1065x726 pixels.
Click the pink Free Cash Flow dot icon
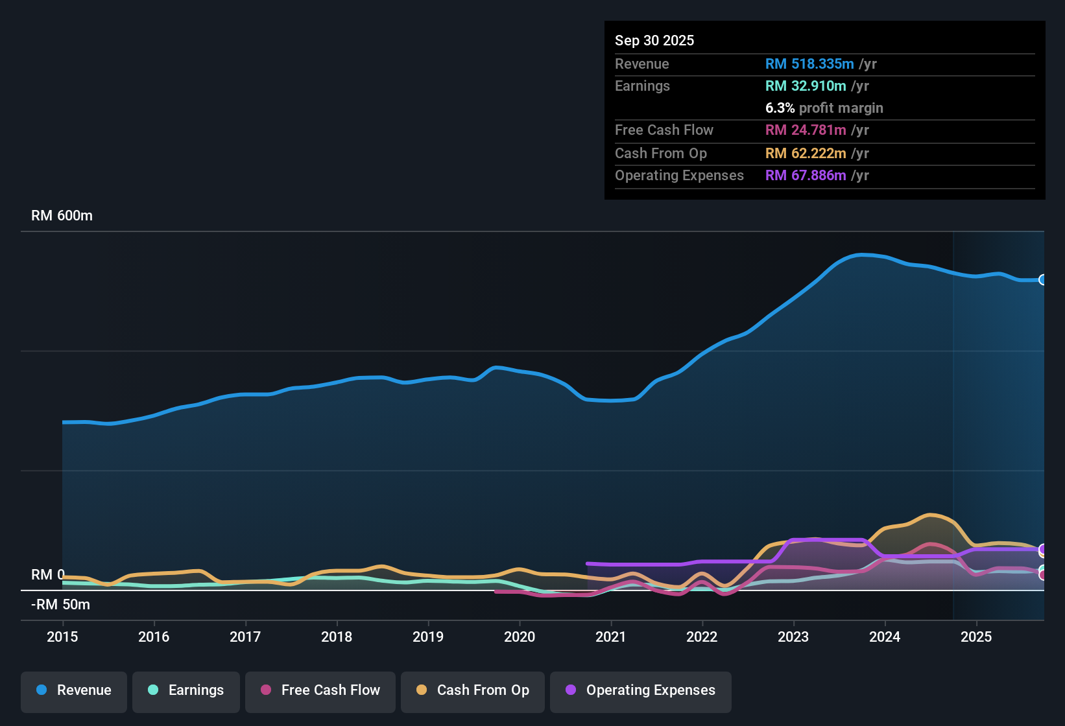coord(265,690)
